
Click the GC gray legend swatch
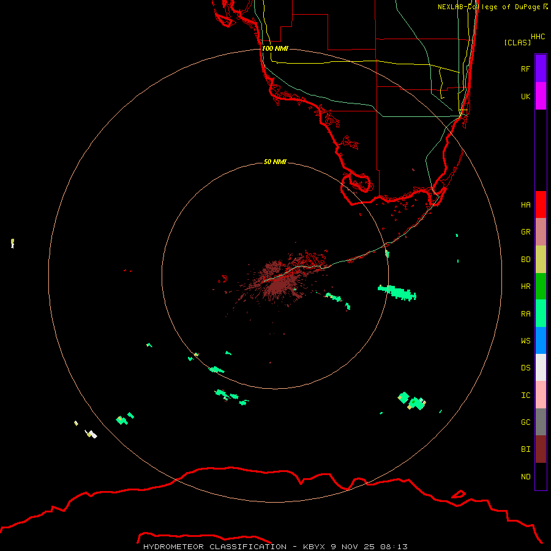541,422
